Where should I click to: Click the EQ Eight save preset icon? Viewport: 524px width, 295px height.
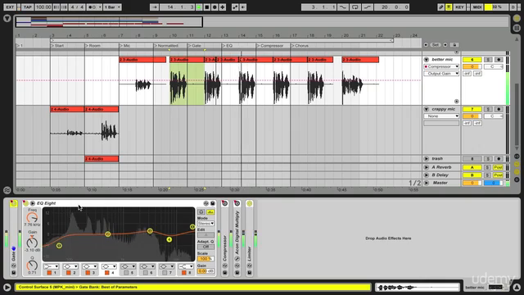point(213,203)
